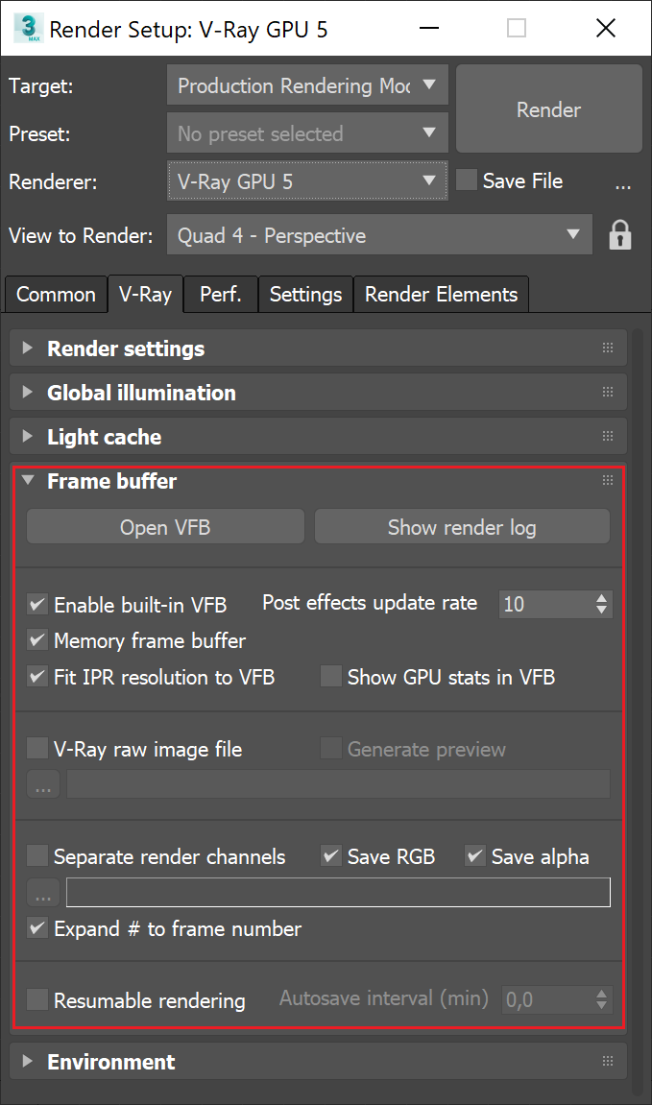Click the Save File browse ellipsis

622,182
